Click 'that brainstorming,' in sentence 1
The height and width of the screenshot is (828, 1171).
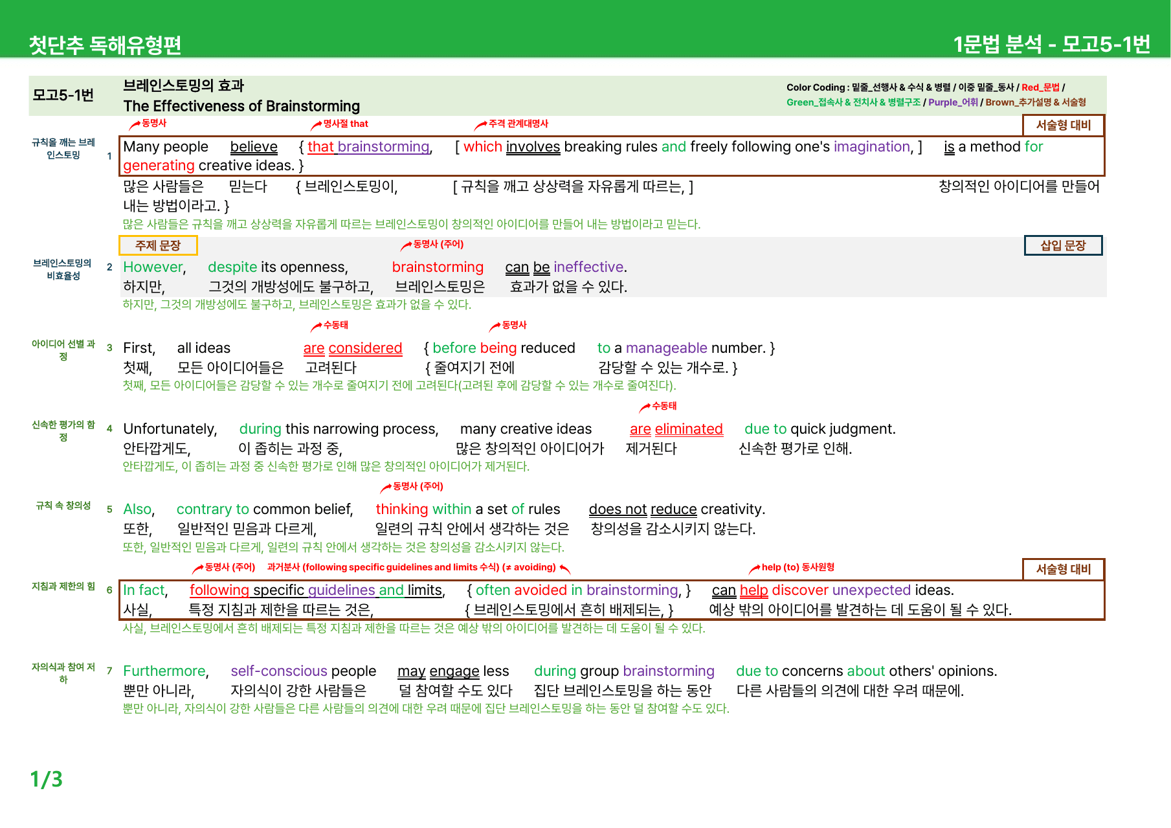(370, 147)
